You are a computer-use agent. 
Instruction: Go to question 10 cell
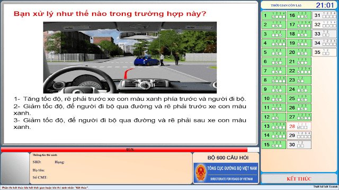[274, 99]
